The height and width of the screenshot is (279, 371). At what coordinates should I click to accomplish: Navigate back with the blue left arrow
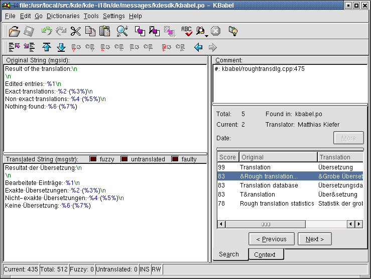coord(198,47)
